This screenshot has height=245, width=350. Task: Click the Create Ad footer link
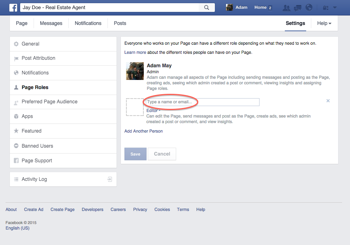(x=34, y=209)
